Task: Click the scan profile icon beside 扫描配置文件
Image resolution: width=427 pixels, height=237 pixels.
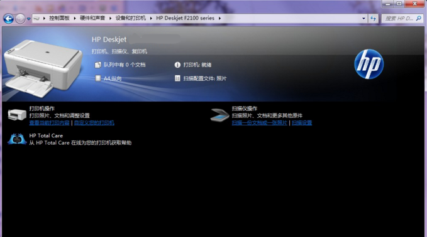Action: (x=177, y=78)
